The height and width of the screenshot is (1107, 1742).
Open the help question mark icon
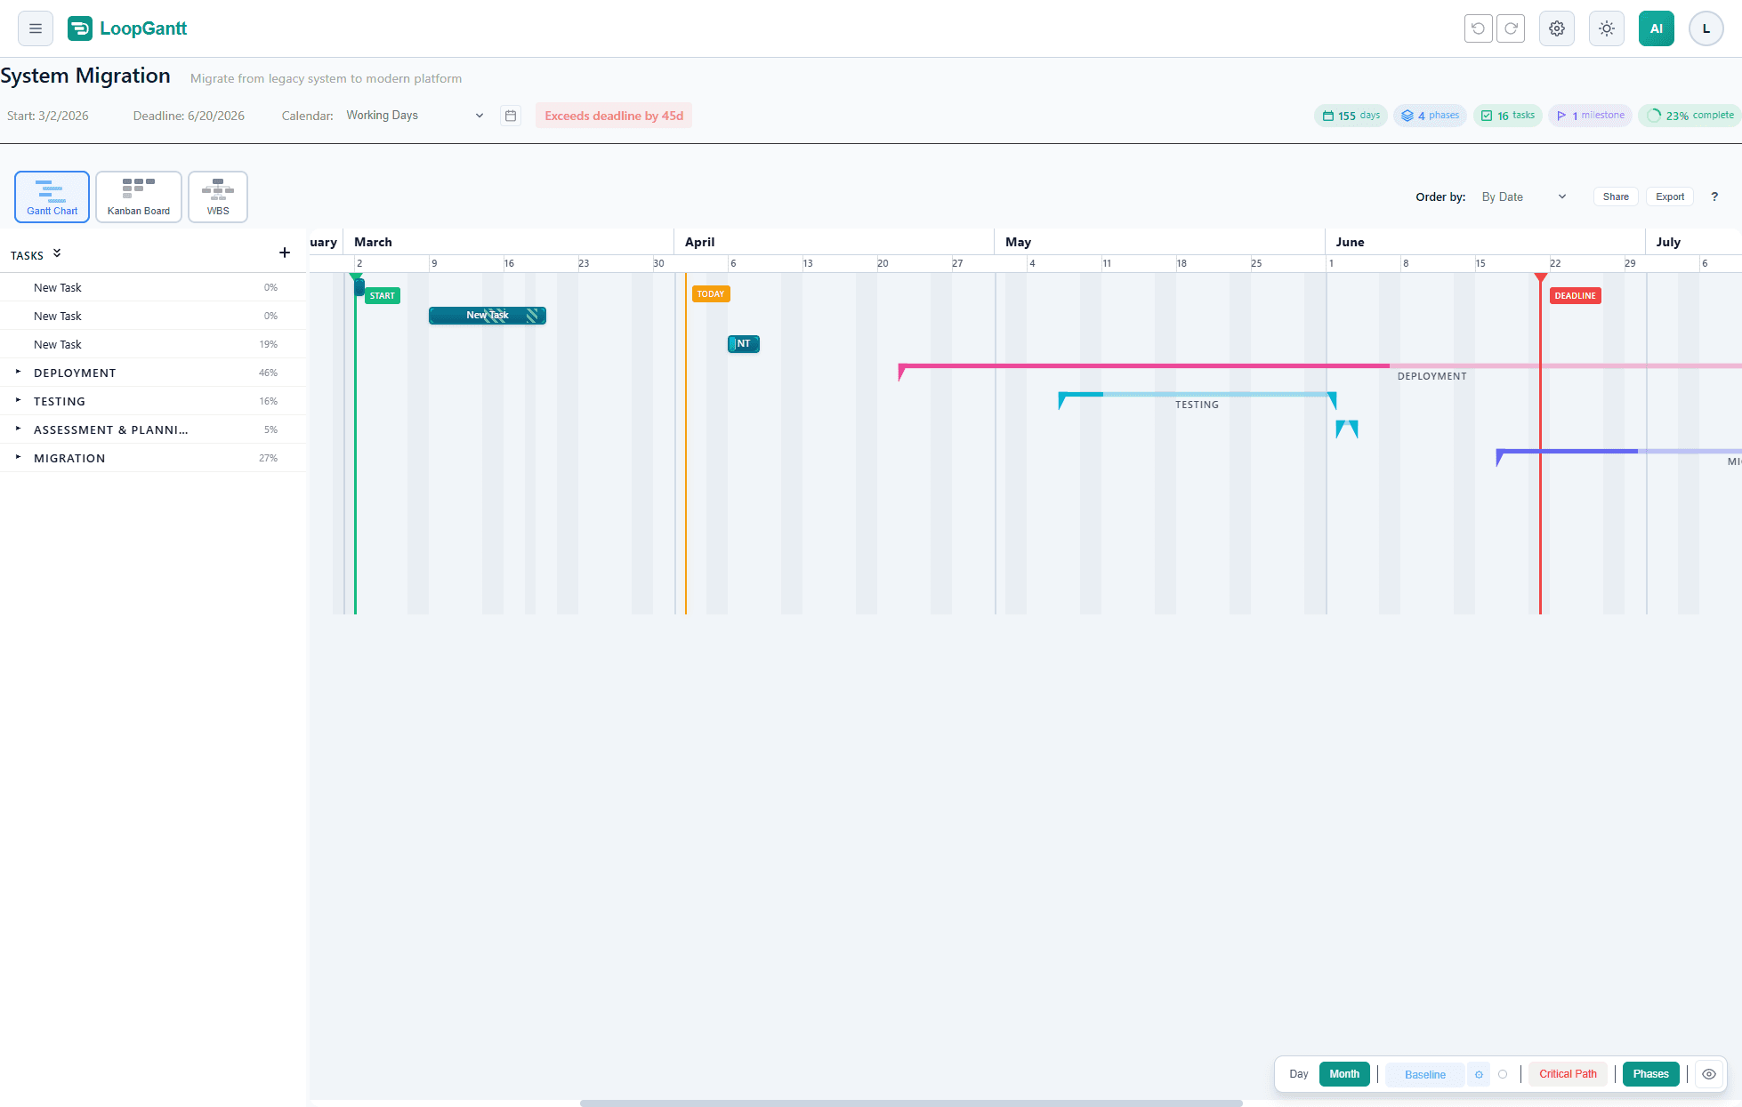(x=1714, y=197)
